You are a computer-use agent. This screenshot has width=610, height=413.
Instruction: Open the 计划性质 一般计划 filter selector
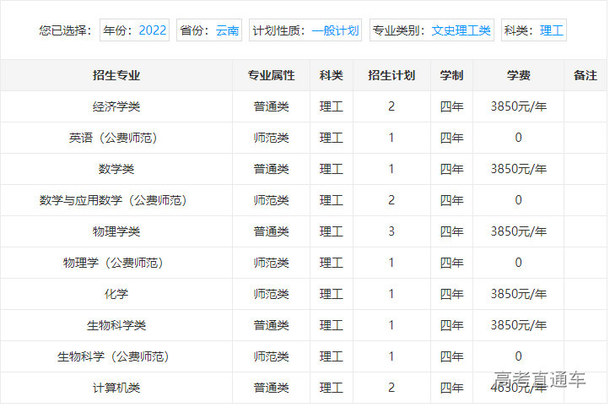306,31
